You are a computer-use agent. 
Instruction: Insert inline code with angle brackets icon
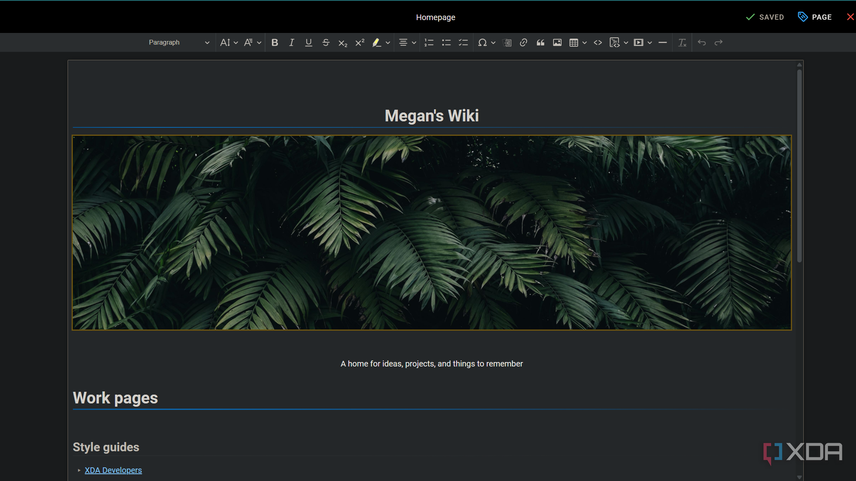598,43
